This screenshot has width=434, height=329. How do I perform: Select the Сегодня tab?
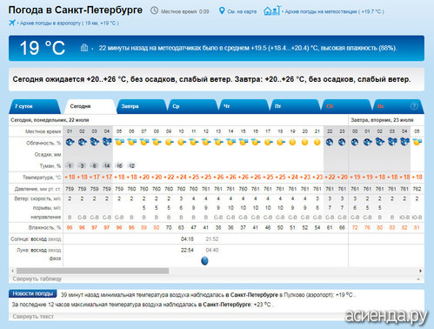(90, 106)
